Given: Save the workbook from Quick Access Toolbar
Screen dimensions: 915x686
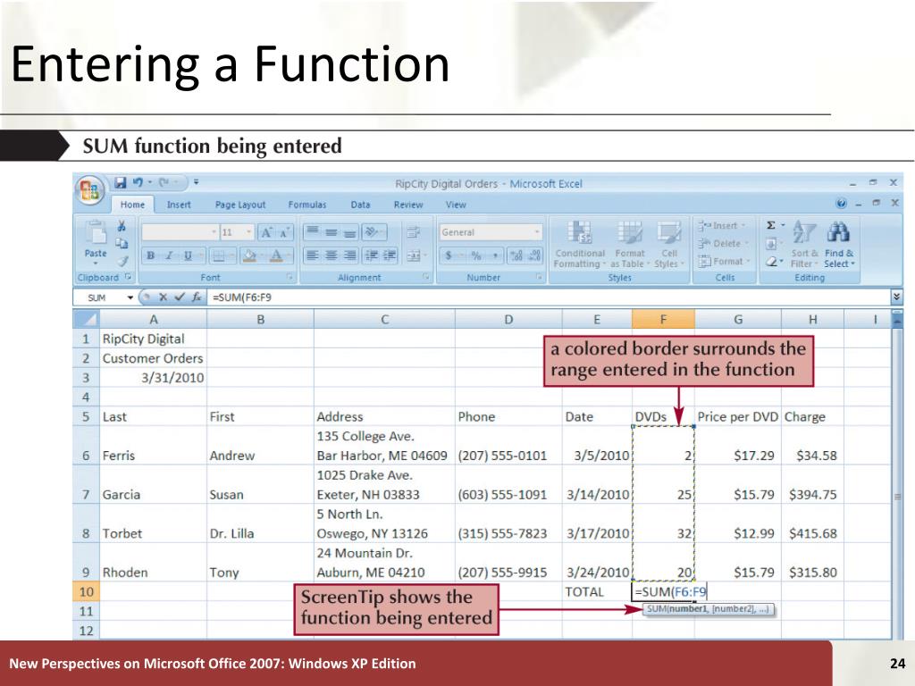Looking at the screenshot, I should (121, 182).
